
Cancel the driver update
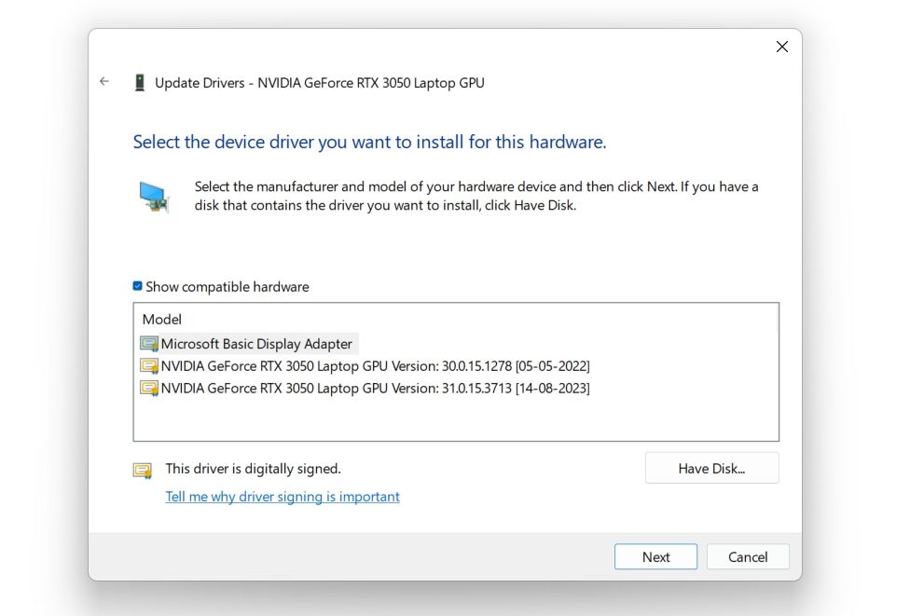pyautogui.click(x=747, y=557)
